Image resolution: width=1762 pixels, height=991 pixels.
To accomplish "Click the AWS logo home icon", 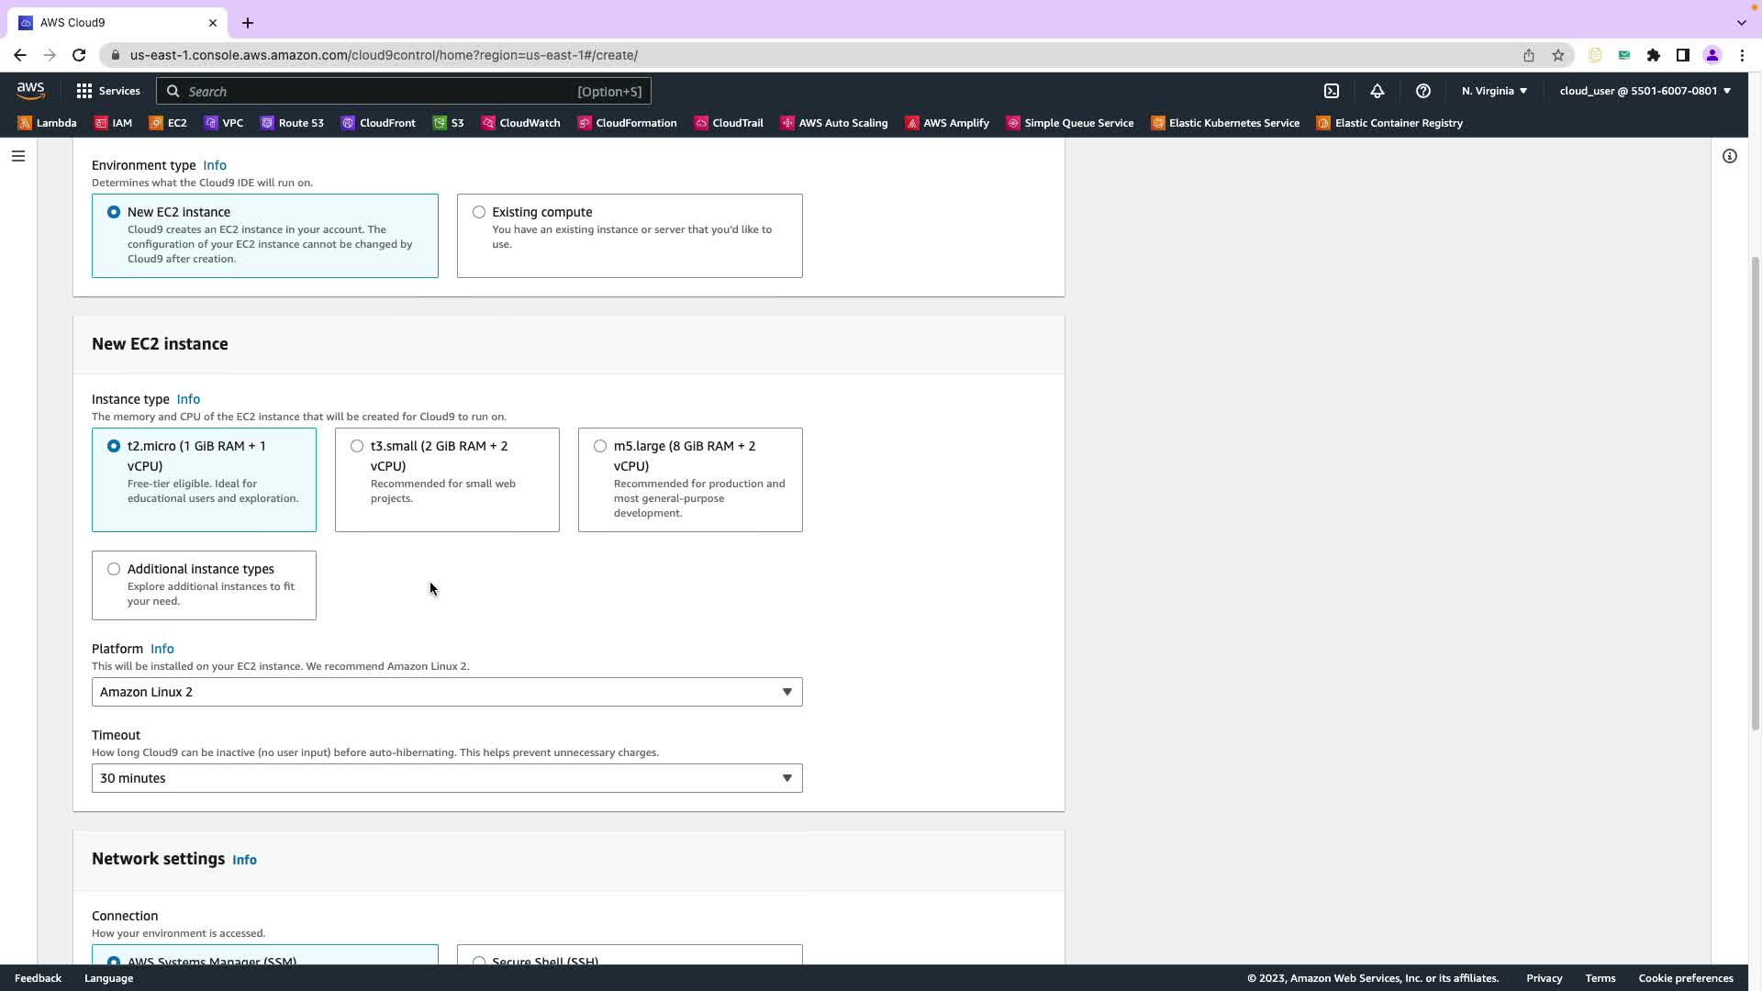I will click(30, 91).
